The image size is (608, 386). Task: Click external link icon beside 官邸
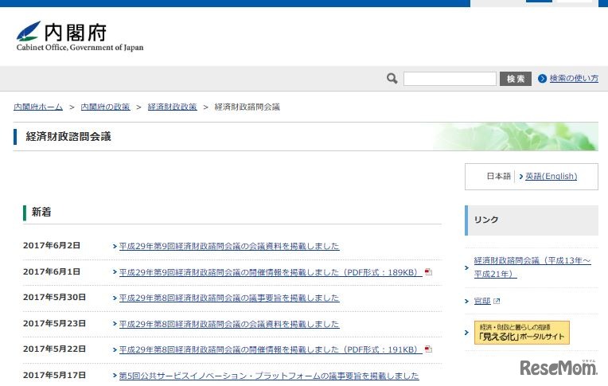(497, 301)
